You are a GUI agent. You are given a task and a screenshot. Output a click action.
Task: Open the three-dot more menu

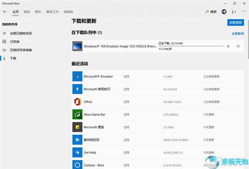(244, 11)
